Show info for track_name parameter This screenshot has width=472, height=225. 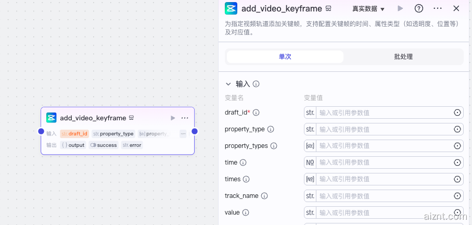tap(264, 196)
